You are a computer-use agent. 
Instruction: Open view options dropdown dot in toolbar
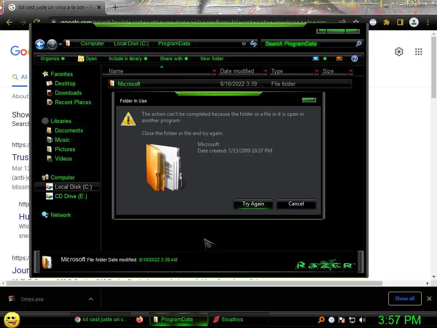[325, 59]
